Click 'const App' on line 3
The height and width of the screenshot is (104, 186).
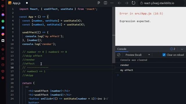coord(26,17)
